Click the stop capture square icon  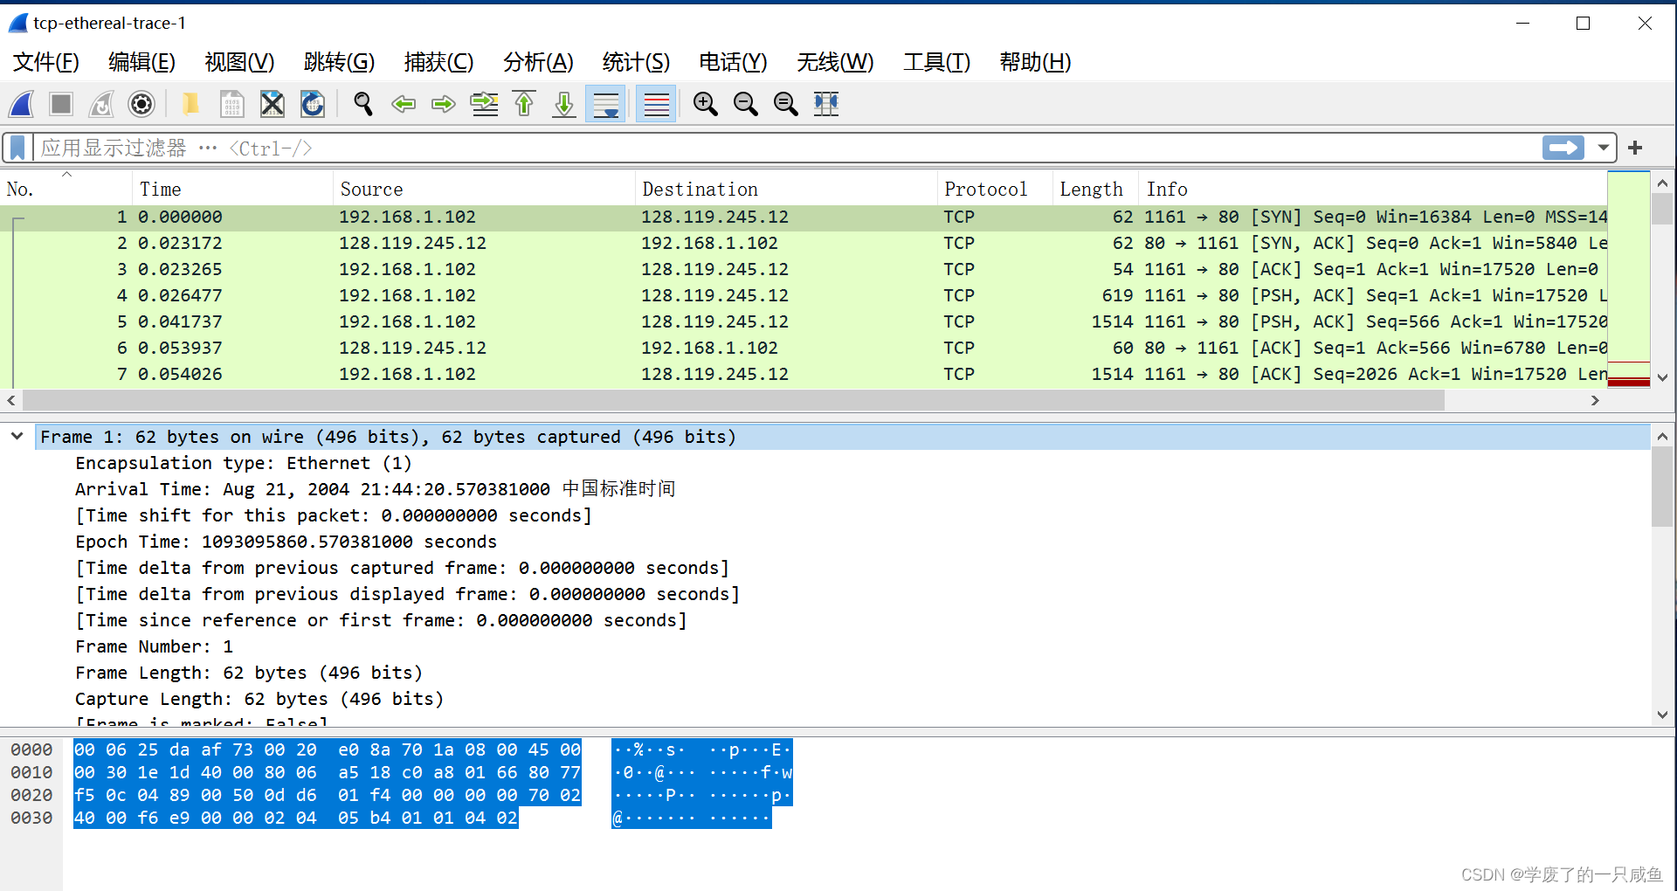click(61, 104)
